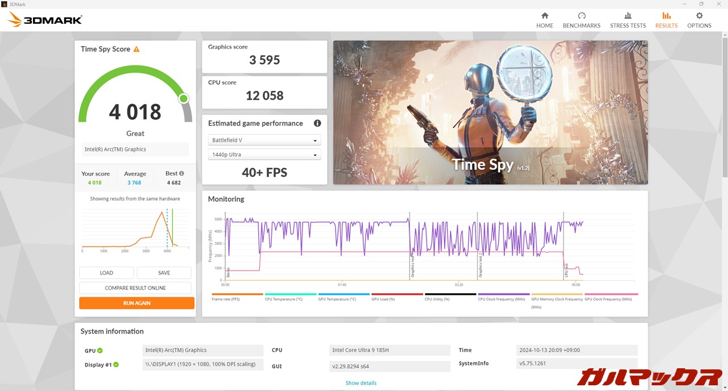
Task: Click the Time Spy benchmark banner image
Action: pyautogui.click(x=490, y=112)
